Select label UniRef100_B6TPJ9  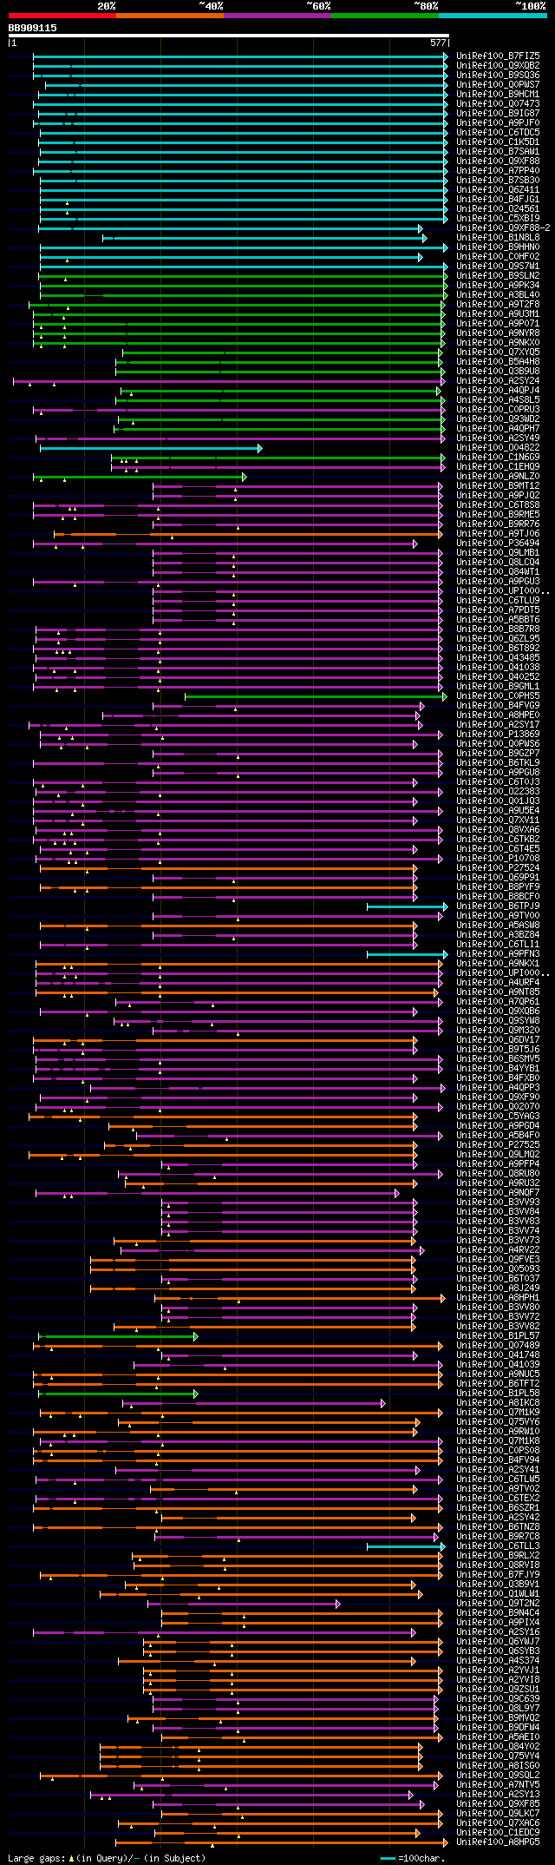498,906
